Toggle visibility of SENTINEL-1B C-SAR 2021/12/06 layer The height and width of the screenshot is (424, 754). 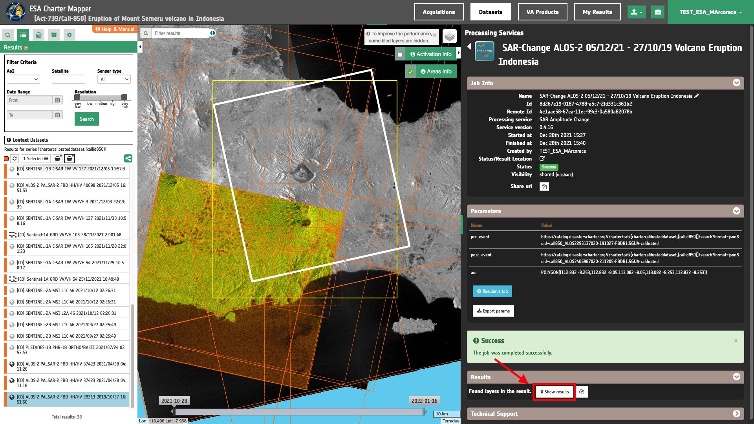pyautogui.click(x=12, y=169)
